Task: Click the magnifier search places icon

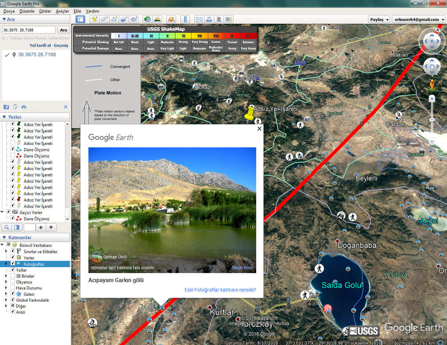Action: click(7, 227)
